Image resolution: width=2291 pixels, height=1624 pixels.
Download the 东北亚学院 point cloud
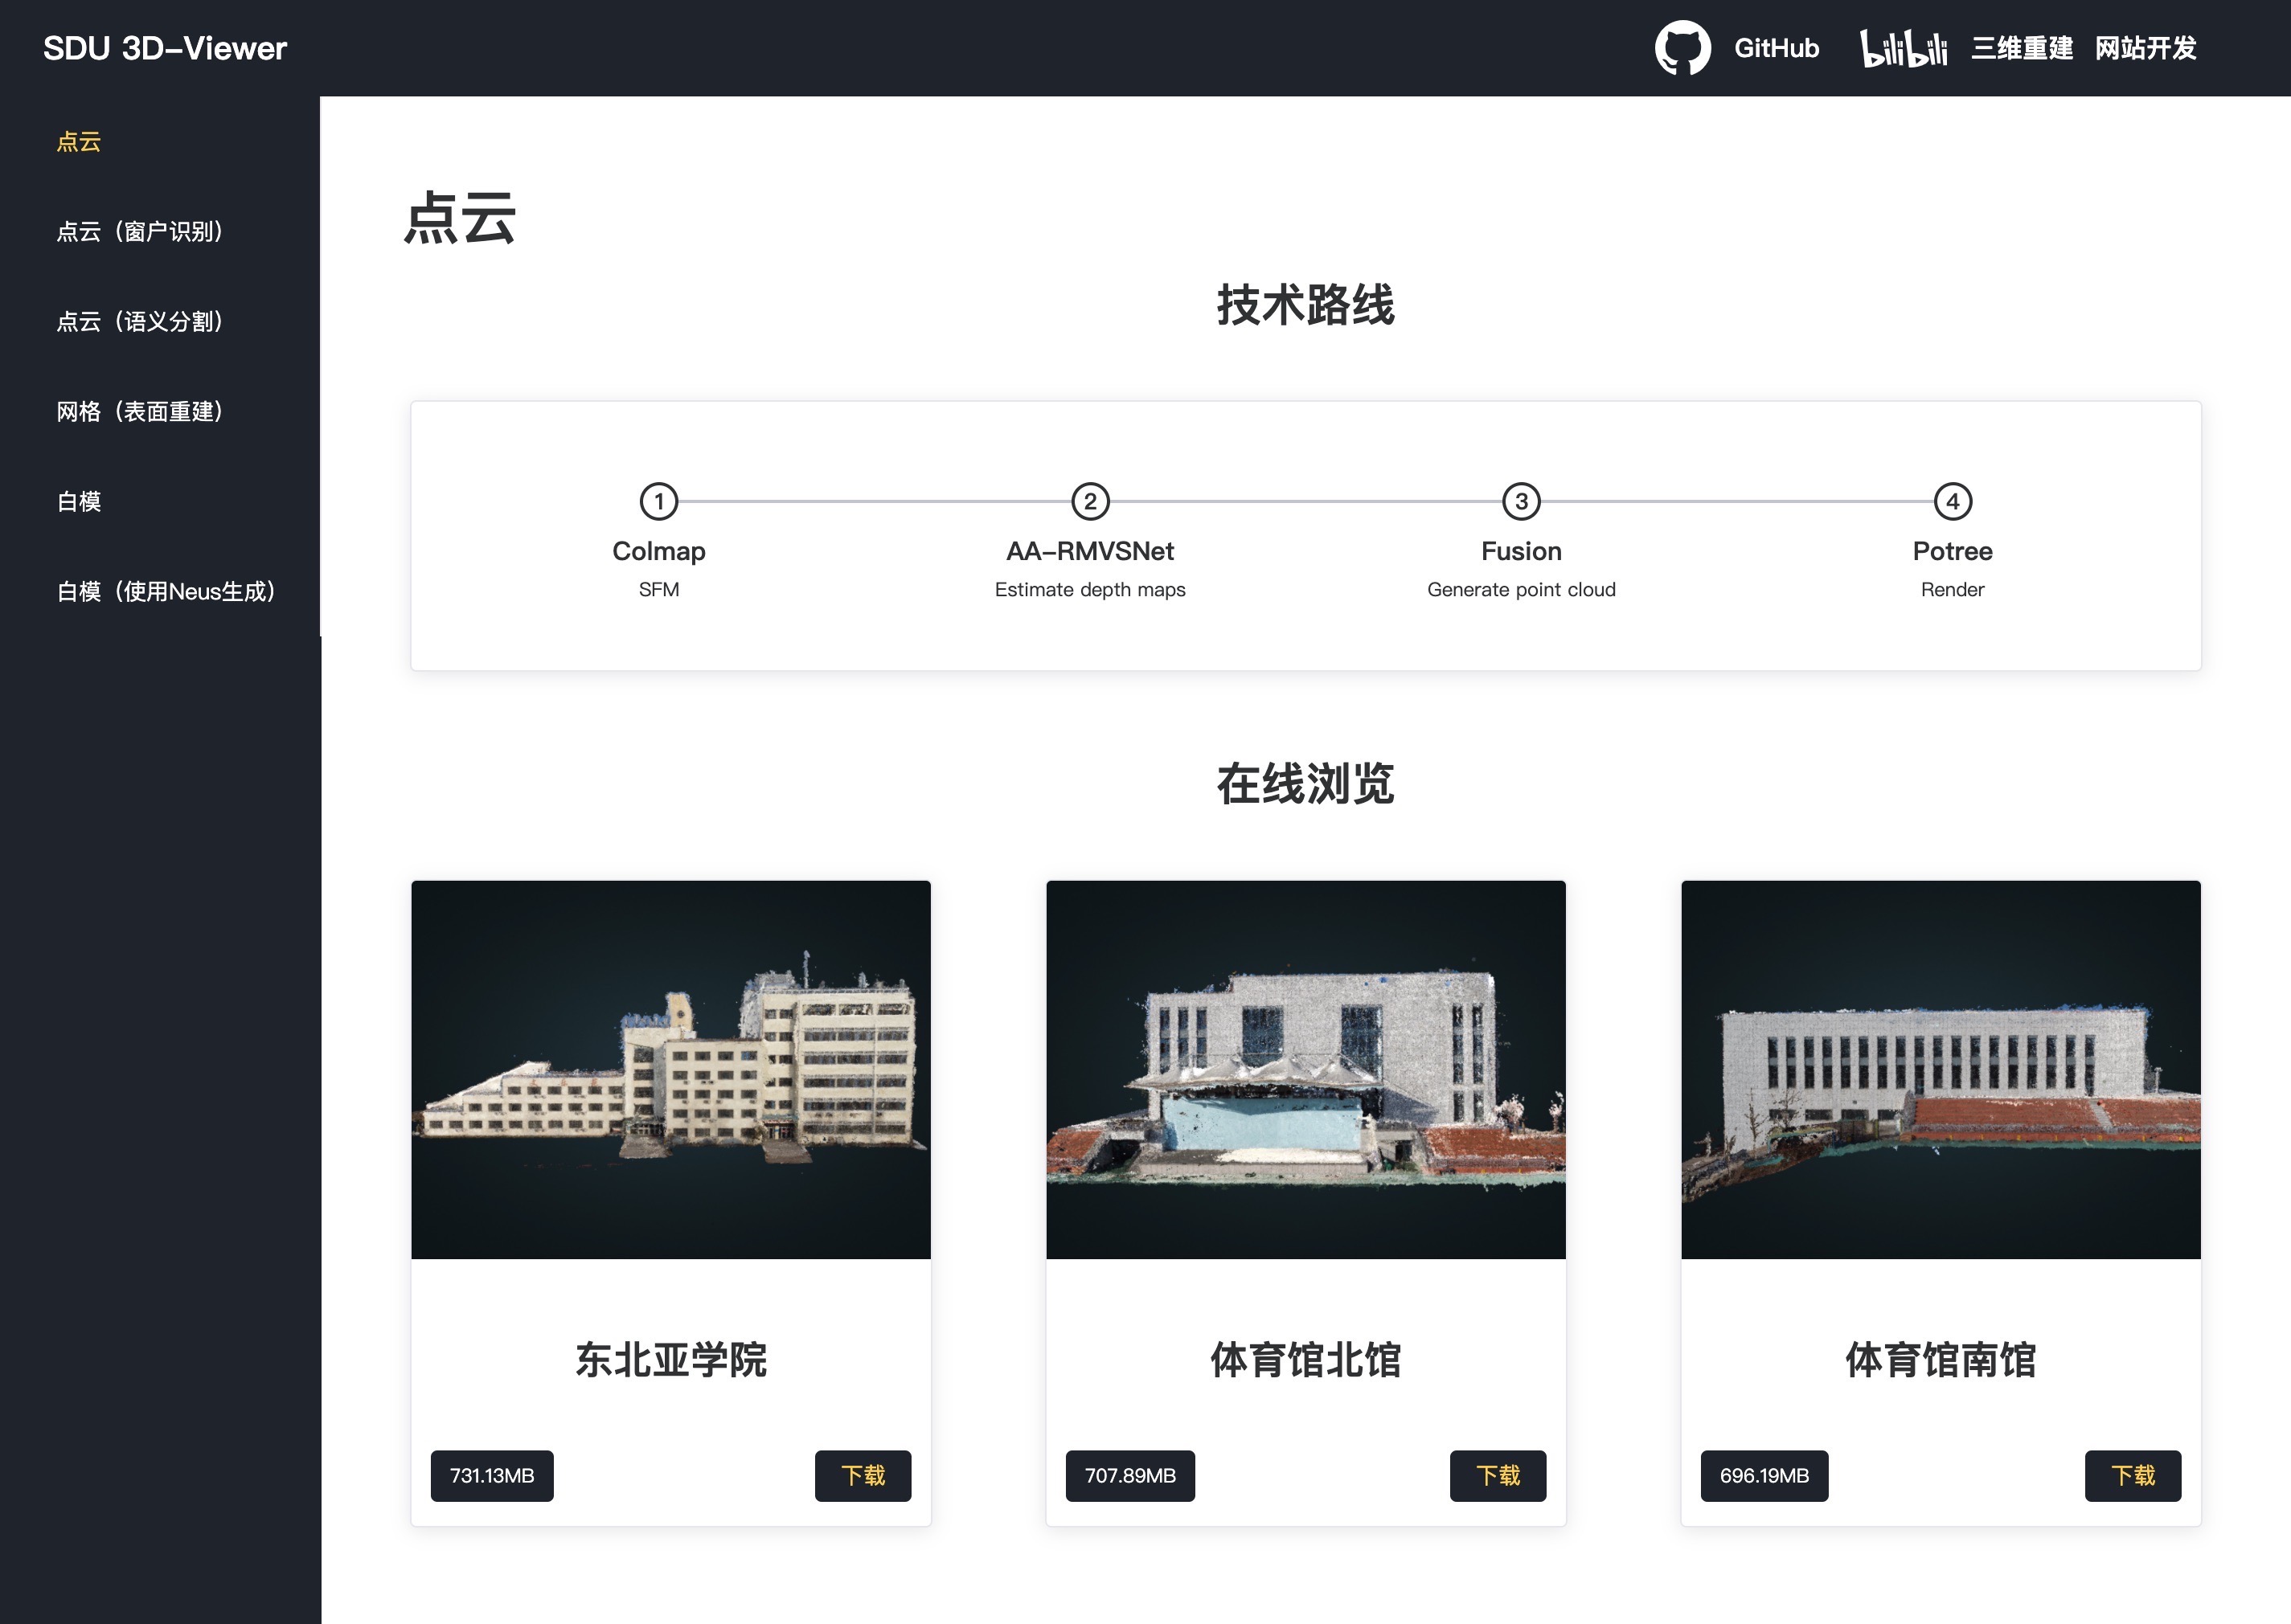[x=863, y=1475]
